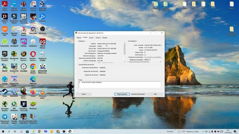Launch Steam from the desktop
Screen dimensions: 239x134
(4, 92)
